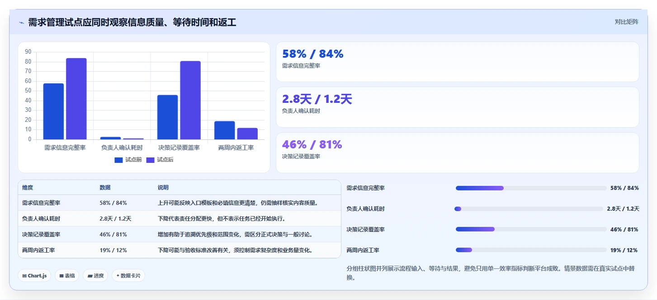This screenshot has width=657, height=300.
Task: Select the 进度 tag chip
Action: [95, 276]
